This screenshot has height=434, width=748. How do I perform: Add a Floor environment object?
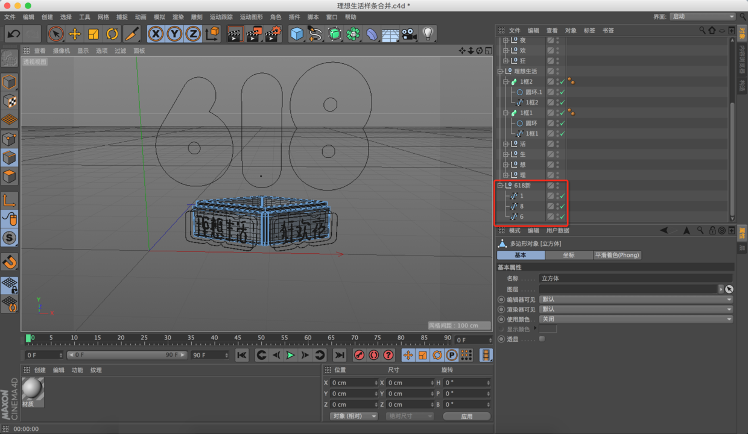coord(390,34)
